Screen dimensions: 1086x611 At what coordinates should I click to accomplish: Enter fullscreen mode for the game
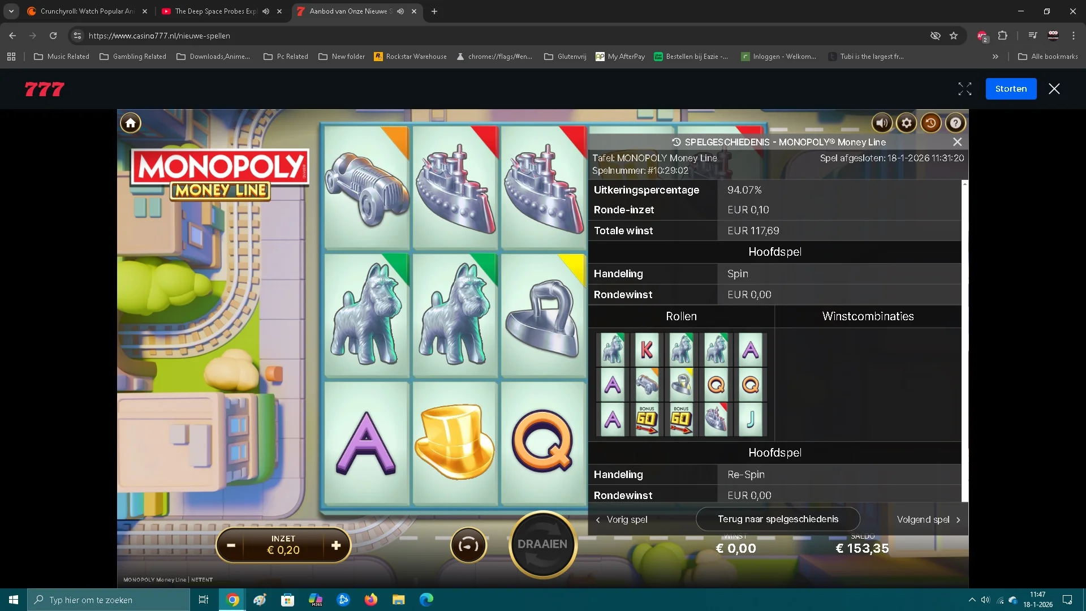click(x=965, y=89)
